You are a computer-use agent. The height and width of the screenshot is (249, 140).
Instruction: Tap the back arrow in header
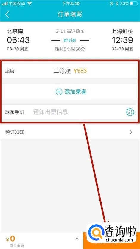[7, 14]
